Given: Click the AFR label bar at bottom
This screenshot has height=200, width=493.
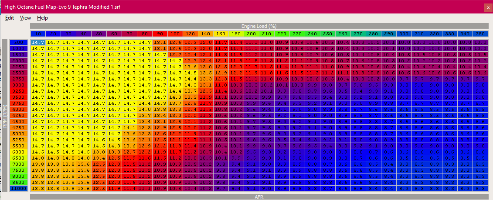Looking at the screenshot, I should 259,197.
